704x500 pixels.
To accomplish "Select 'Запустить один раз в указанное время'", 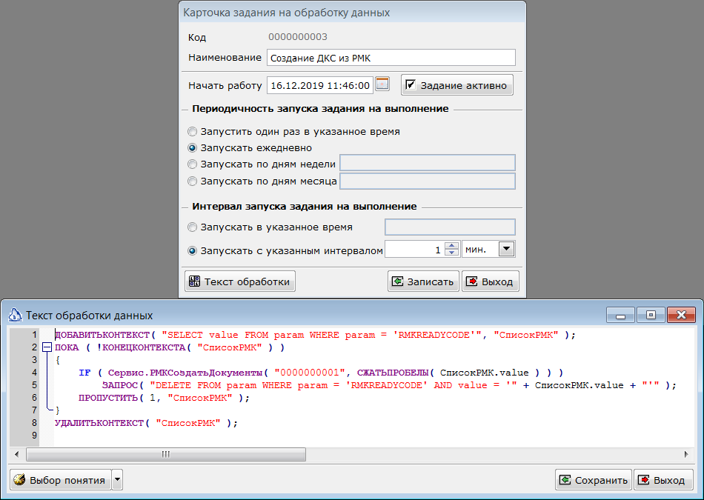I will (x=192, y=132).
